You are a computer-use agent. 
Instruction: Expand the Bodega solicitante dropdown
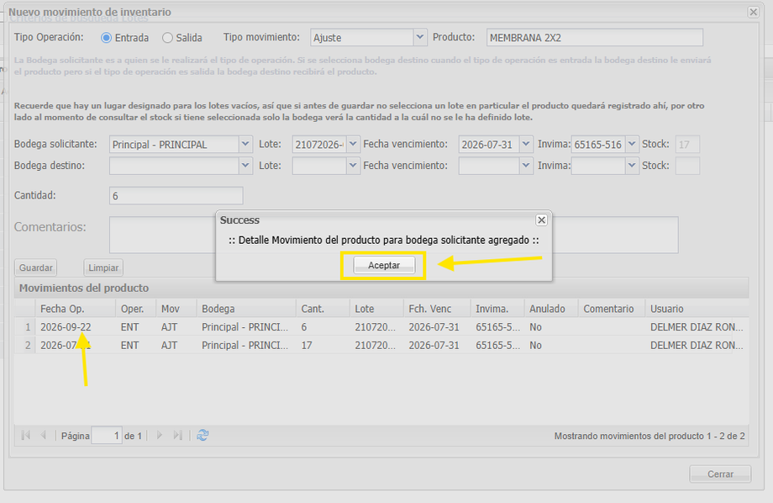point(245,144)
